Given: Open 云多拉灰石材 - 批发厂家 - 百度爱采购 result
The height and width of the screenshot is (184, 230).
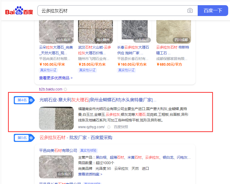Looking at the screenshot, I should [x=76, y=138].
